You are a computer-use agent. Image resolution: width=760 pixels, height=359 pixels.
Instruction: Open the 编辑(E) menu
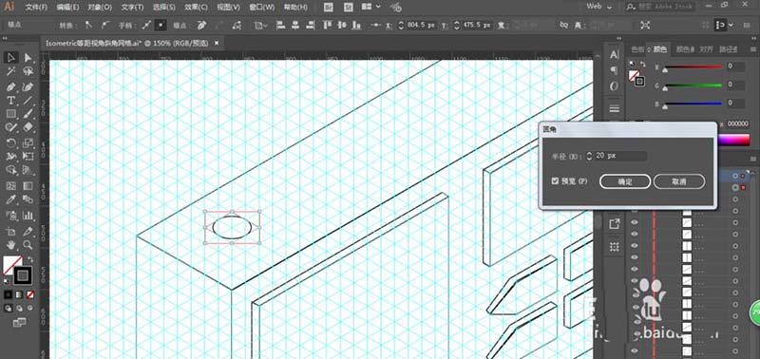coord(67,8)
